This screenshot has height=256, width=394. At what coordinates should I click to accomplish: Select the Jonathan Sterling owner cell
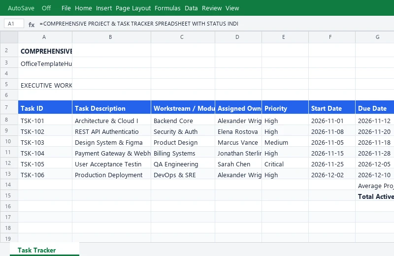[x=238, y=152]
